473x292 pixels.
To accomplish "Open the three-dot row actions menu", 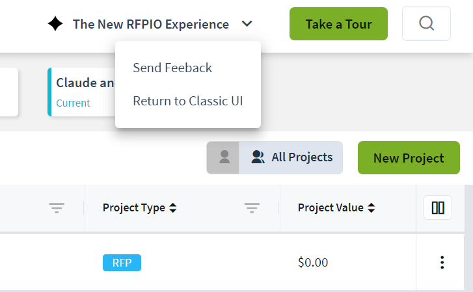I will [442, 263].
